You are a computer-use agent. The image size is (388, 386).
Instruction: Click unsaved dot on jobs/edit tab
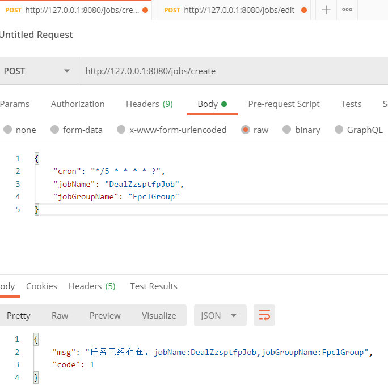304,10
